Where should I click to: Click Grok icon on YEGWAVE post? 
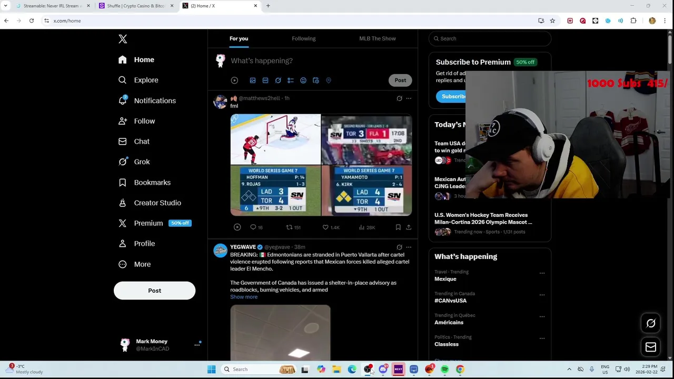[399, 247]
